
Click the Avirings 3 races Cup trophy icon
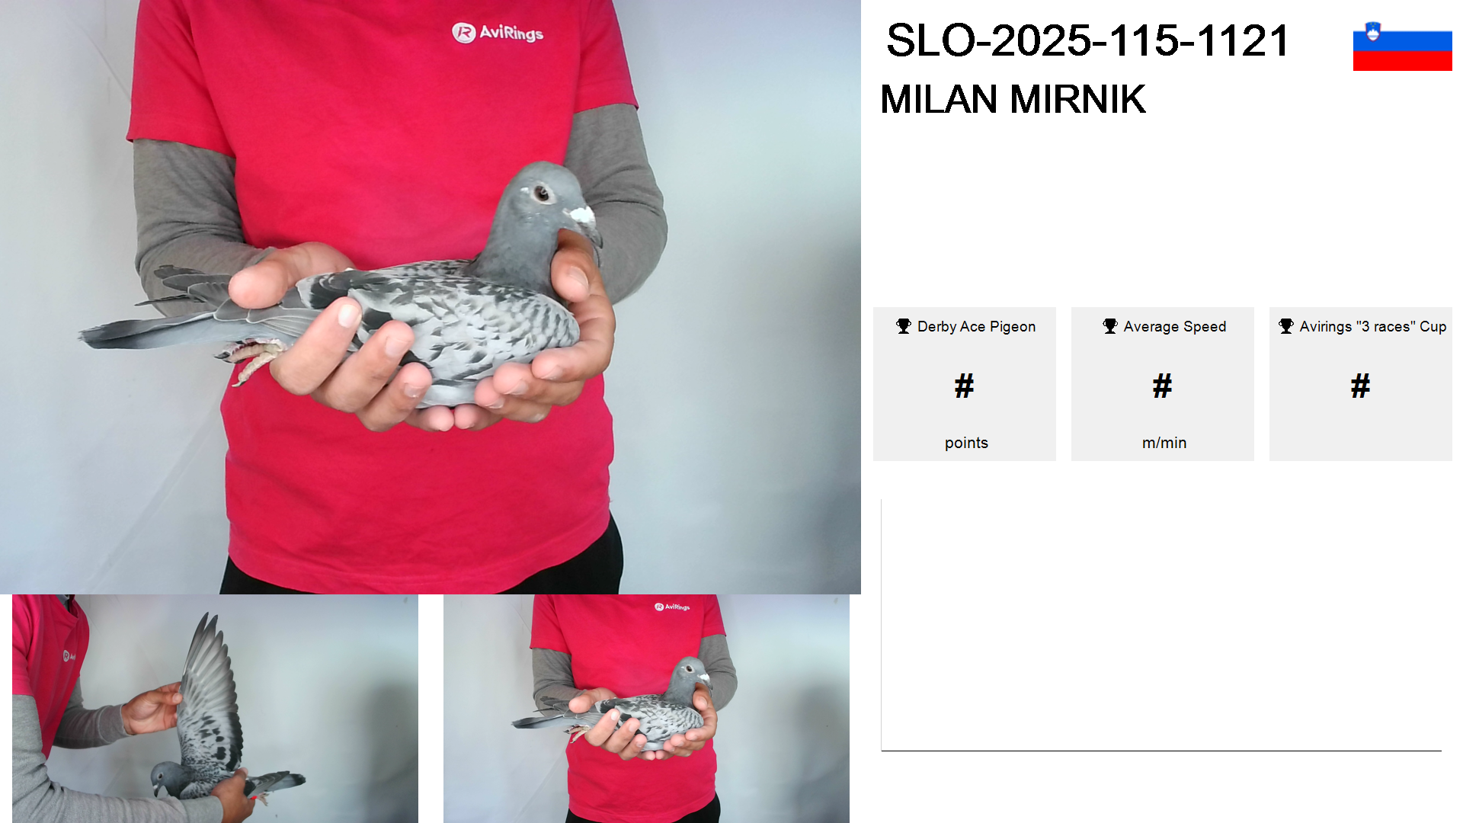point(1286,326)
